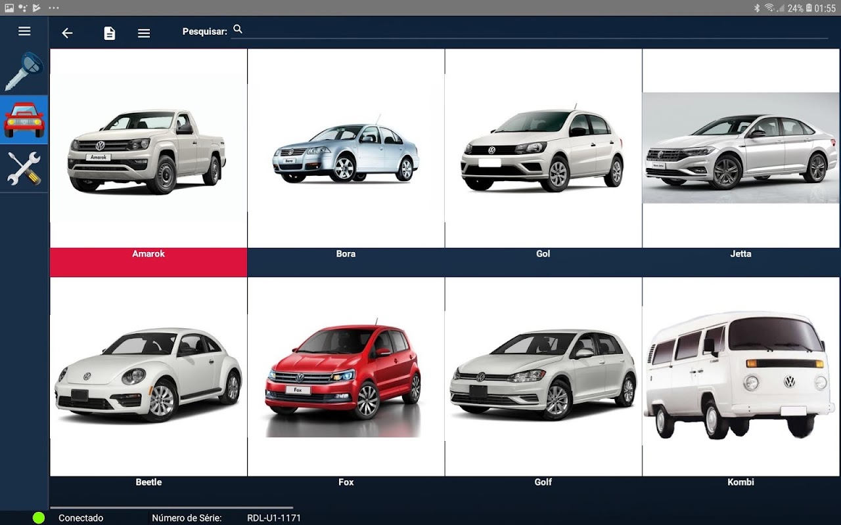This screenshot has height=525, width=841.
Task: Click the Beetle label
Action: [148, 482]
